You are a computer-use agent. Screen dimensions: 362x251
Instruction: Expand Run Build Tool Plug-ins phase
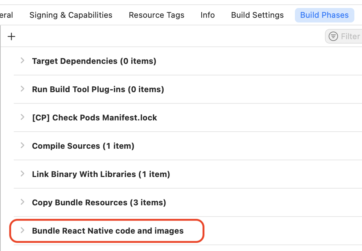pos(22,89)
